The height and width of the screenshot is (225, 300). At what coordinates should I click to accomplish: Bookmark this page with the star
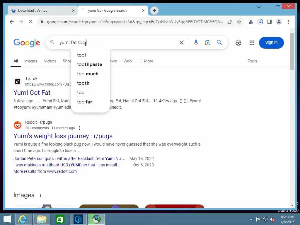(239, 22)
